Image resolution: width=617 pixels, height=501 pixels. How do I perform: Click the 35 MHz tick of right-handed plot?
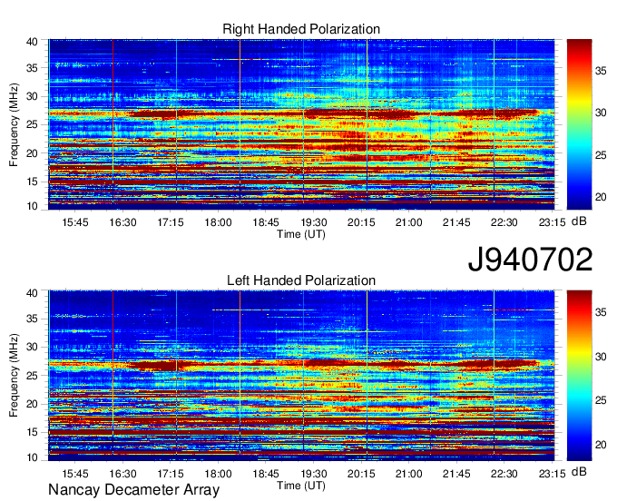[x=32, y=68]
